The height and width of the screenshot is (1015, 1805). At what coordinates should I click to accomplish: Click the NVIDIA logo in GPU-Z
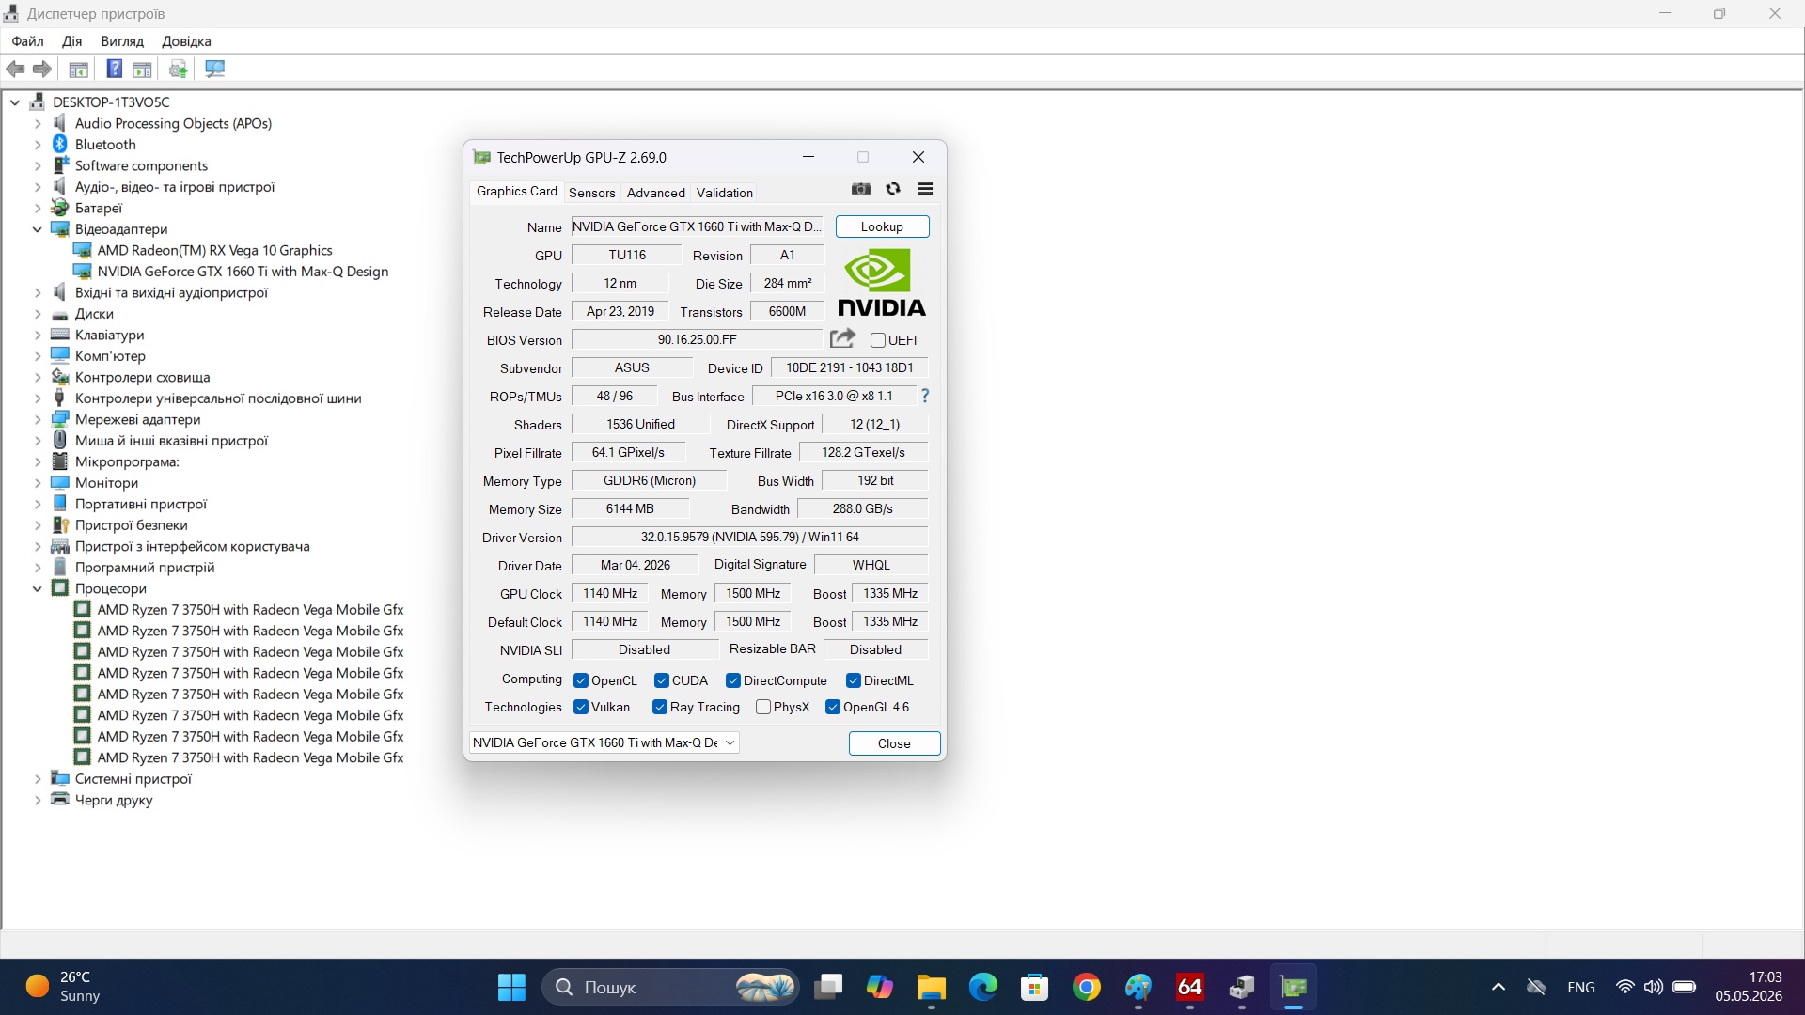pyautogui.click(x=882, y=282)
